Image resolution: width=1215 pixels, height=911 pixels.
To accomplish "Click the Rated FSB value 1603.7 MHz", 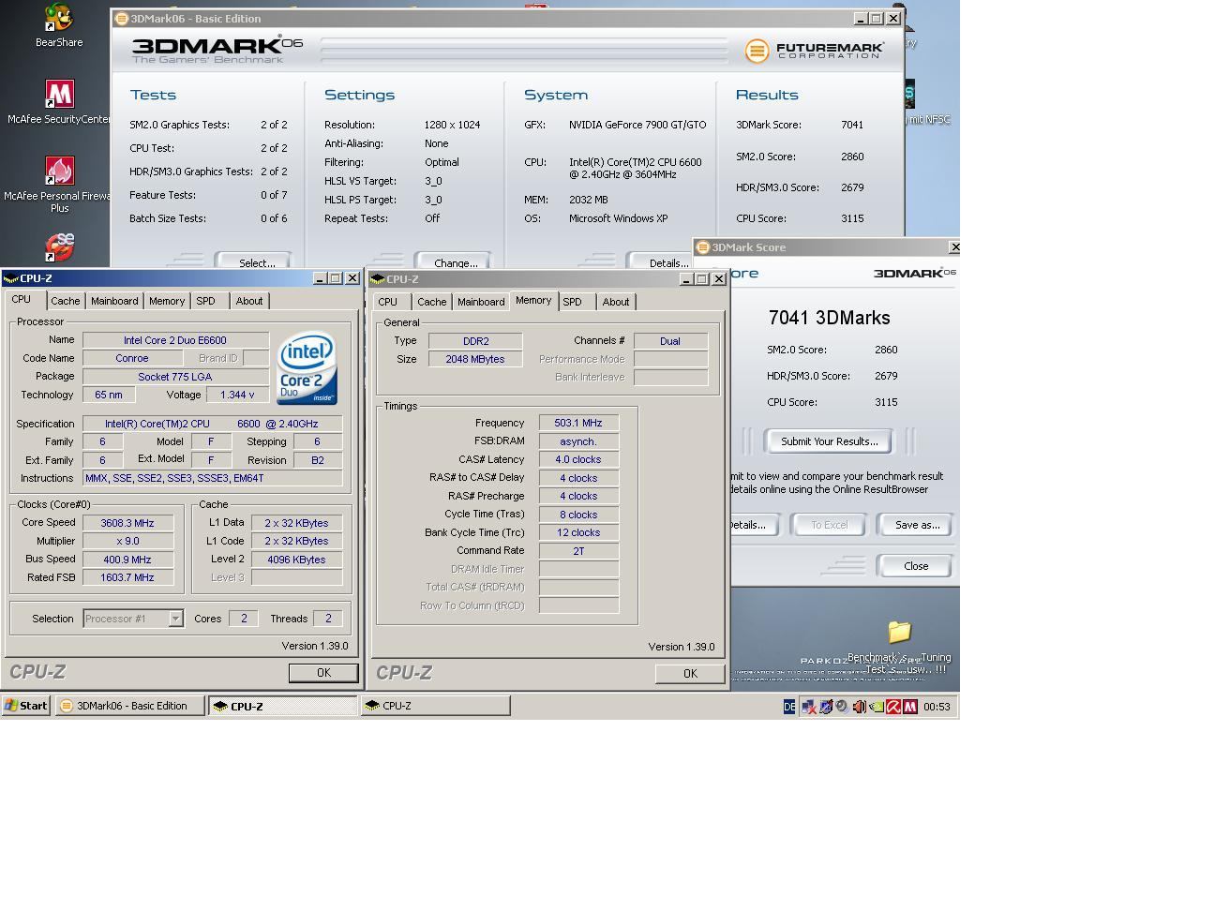I will coord(127,577).
